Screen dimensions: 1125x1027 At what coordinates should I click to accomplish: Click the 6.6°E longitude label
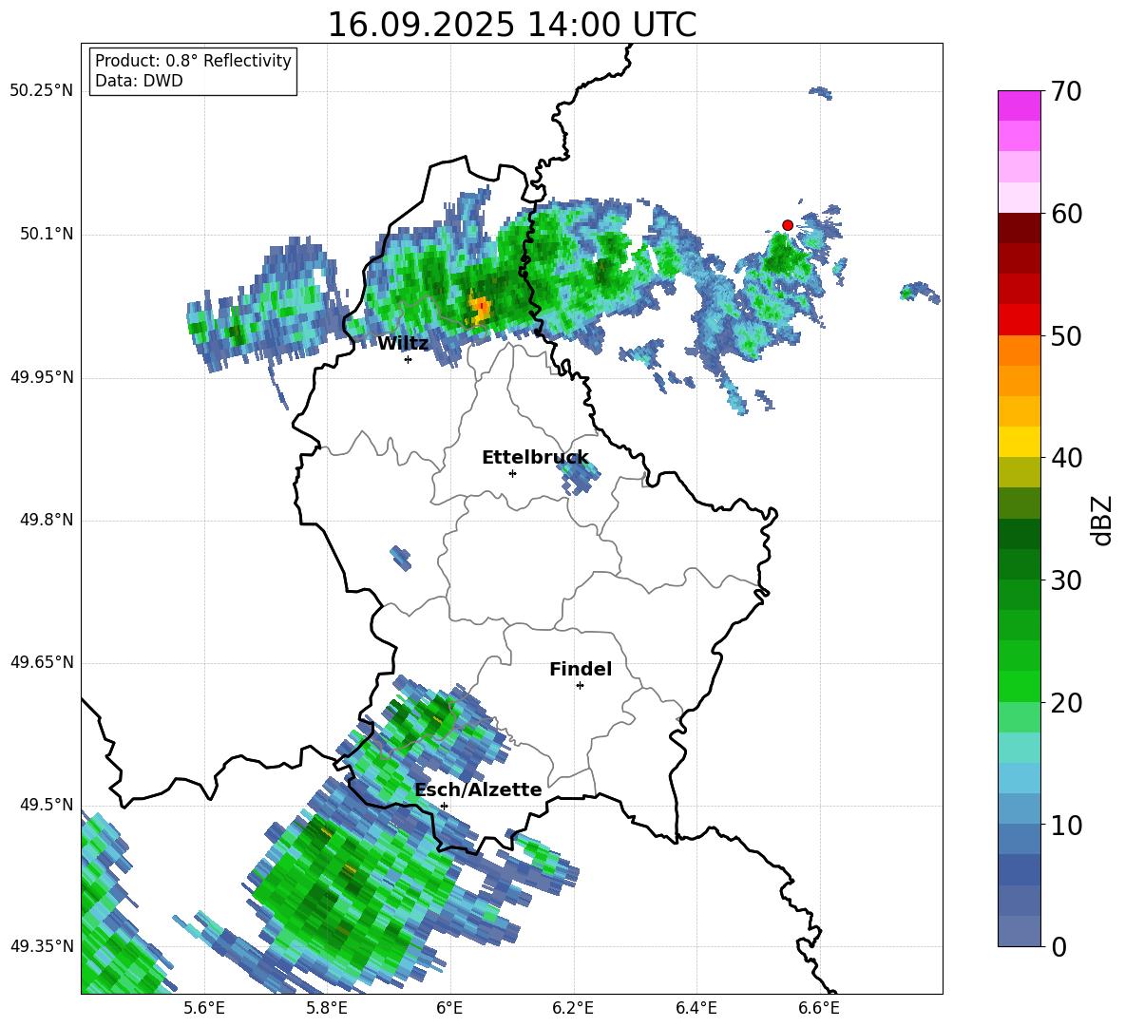(819, 1009)
